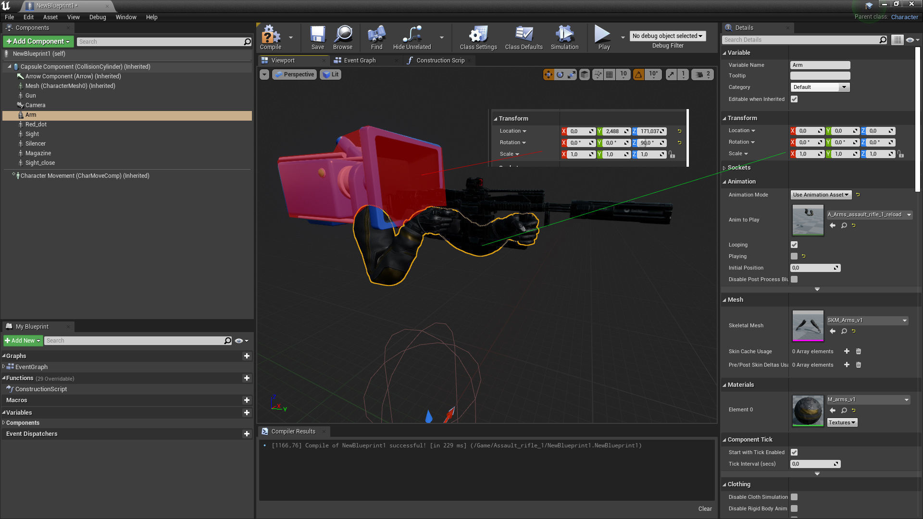Screen dimensions: 923x519
Task: Expand the Sockets section
Action: click(724, 168)
